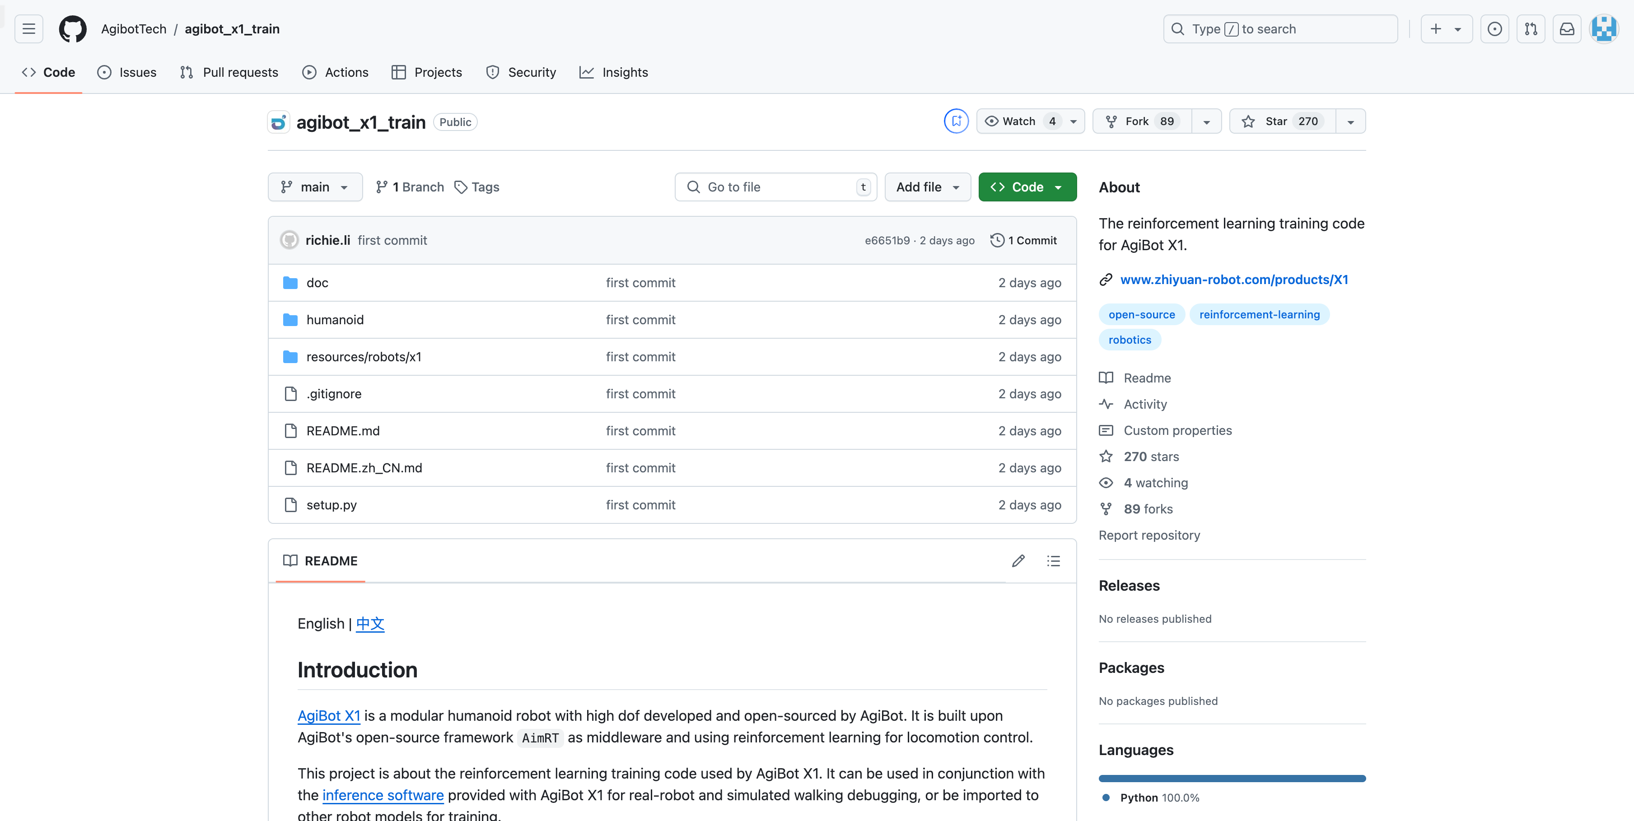The image size is (1634, 821).
Task: Expand the Add file dropdown
Action: pos(927,187)
